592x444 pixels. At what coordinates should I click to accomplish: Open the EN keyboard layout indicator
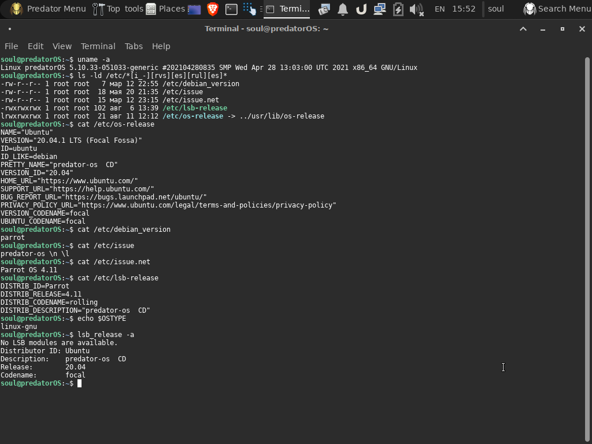click(x=439, y=9)
